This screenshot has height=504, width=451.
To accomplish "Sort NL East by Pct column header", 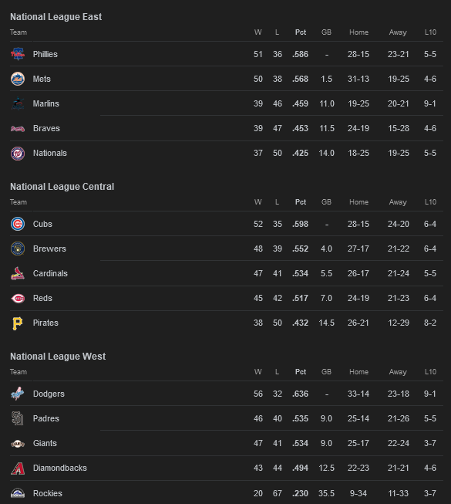I will pyautogui.click(x=301, y=32).
